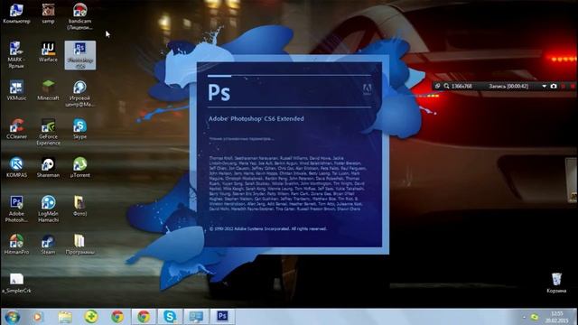The image size is (578, 325).
Task: Select the Игровой центр desktop shortcut
Action: point(79,94)
